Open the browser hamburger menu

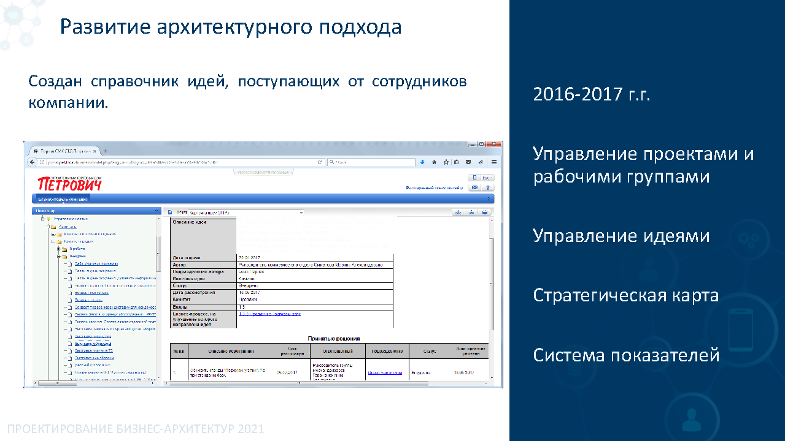pos(493,162)
